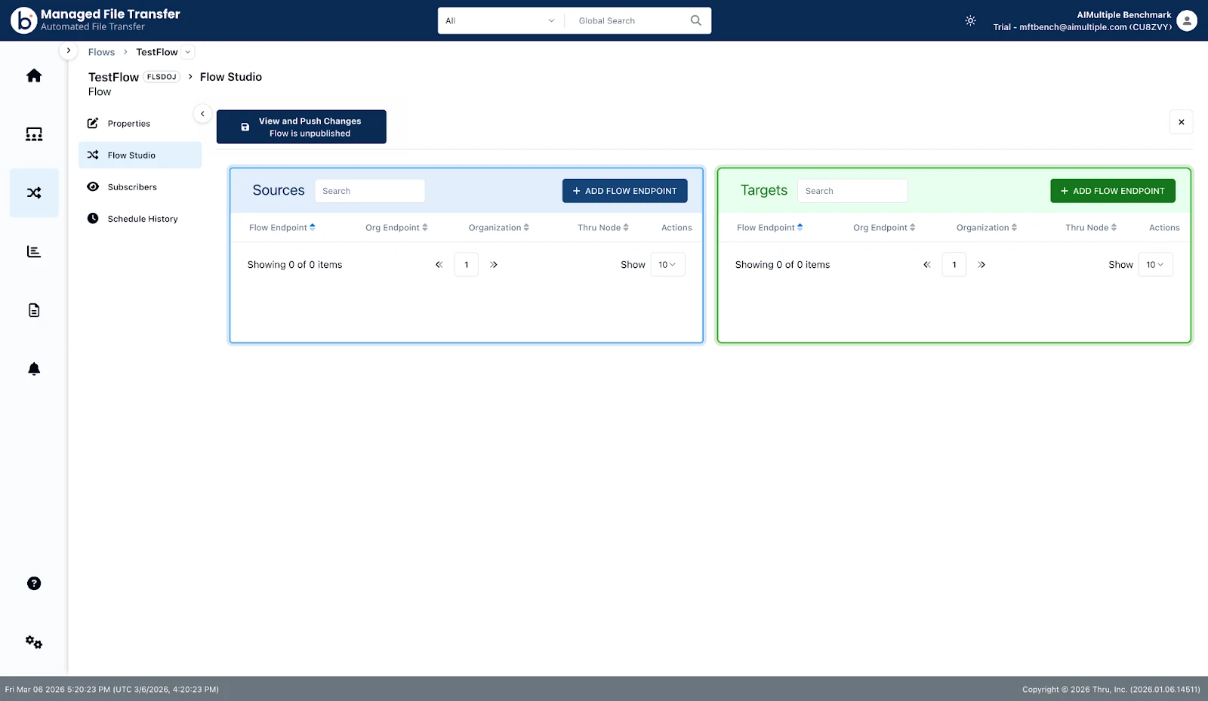Expand the main sidebar with arrow button
Viewport: 1208px width, 701px height.
[x=69, y=51]
